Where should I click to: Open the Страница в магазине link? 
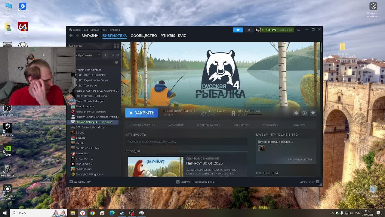tap(142, 125)
